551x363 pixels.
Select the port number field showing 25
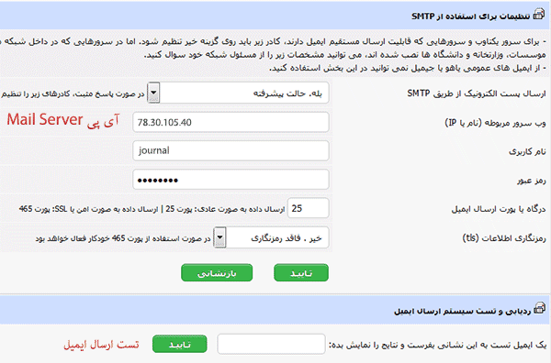tap(309, 208)
